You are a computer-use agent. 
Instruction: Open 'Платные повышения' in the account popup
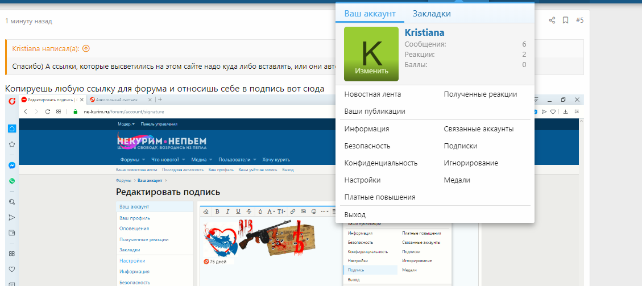click(379, 197)
